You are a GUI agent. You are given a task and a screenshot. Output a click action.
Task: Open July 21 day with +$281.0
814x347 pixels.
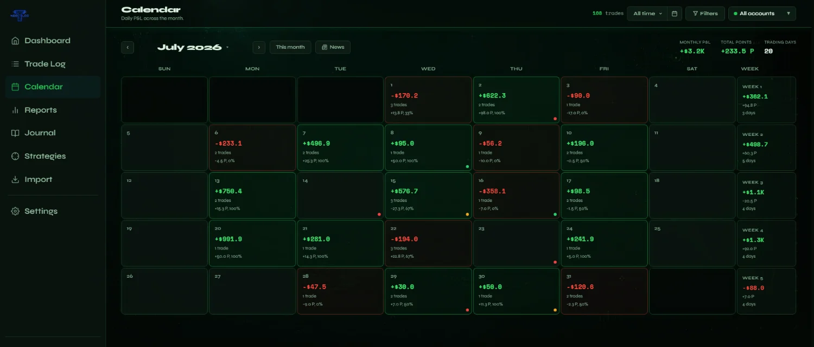click(x=340, y=244)
